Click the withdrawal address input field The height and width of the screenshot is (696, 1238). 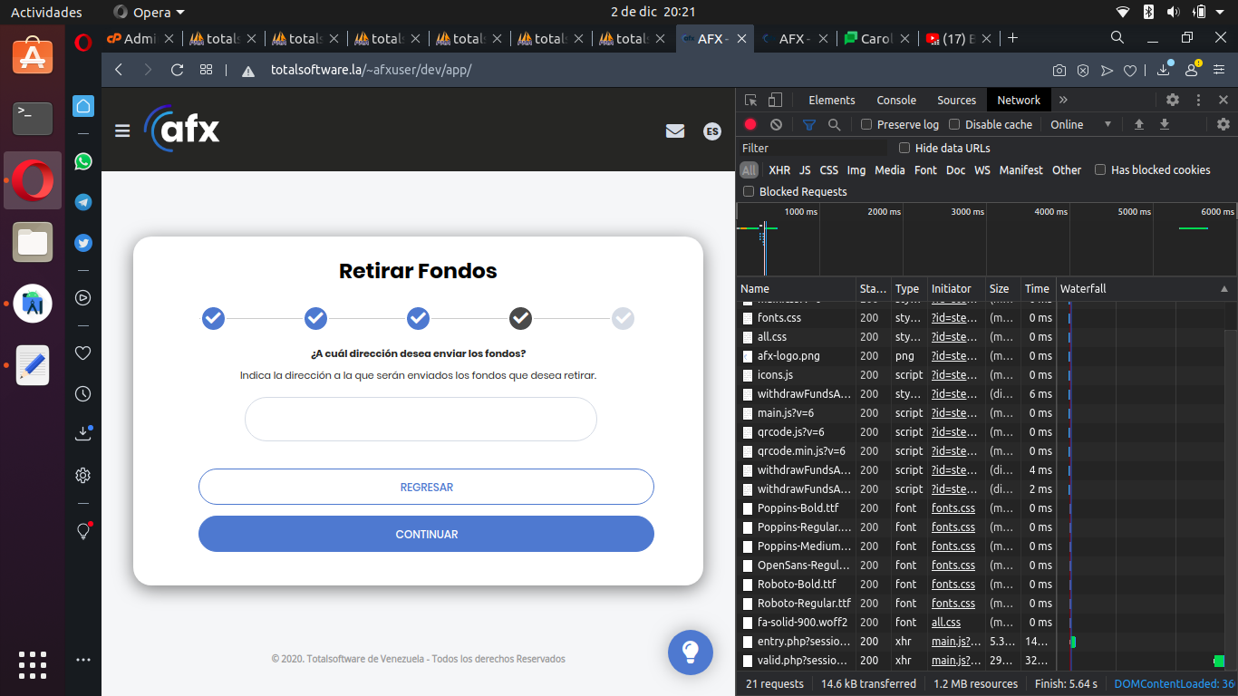click(x=421, y=419)
